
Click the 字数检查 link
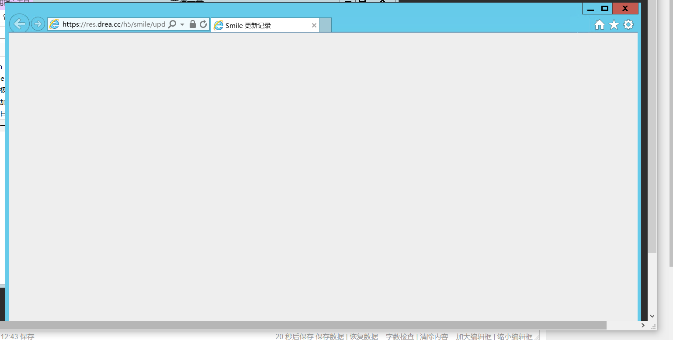click(x=399, y=337)
